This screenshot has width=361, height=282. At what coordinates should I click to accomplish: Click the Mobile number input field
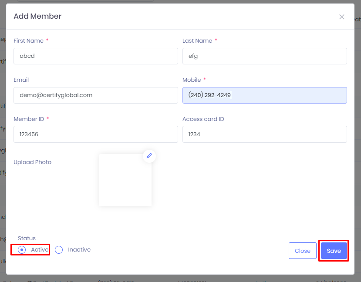(264, 95)
